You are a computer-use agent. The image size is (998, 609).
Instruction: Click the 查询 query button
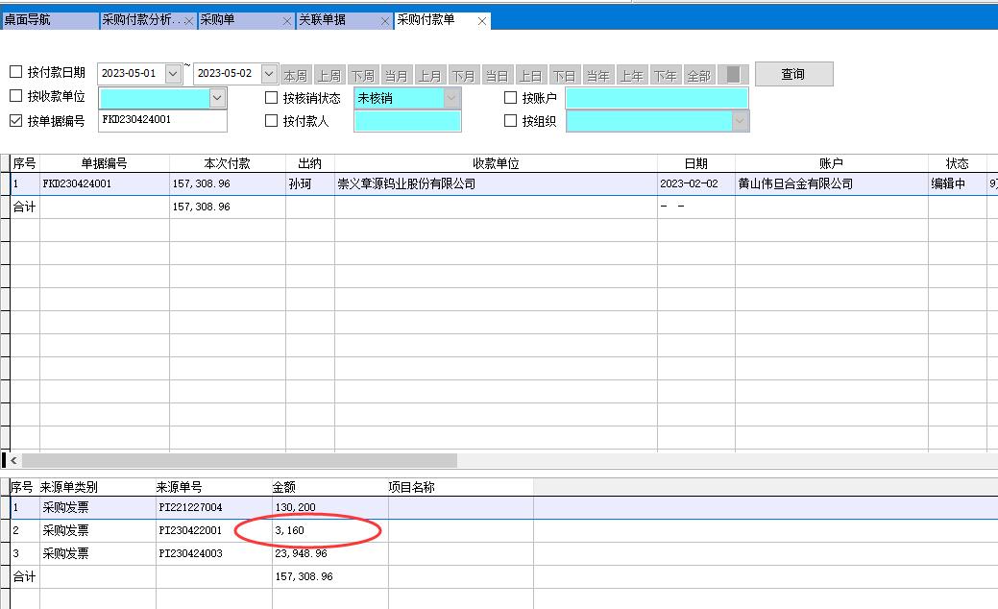pyautogui.click(x=794, y=73)
